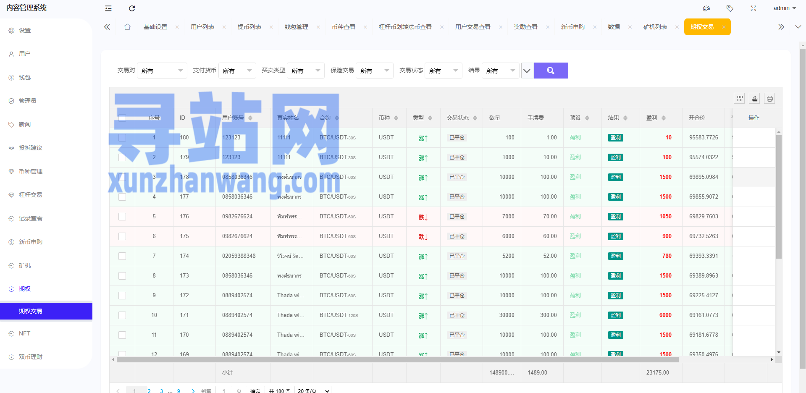Open the 支付货币 dropdown
806x393 pixels.
coord(237,71)
